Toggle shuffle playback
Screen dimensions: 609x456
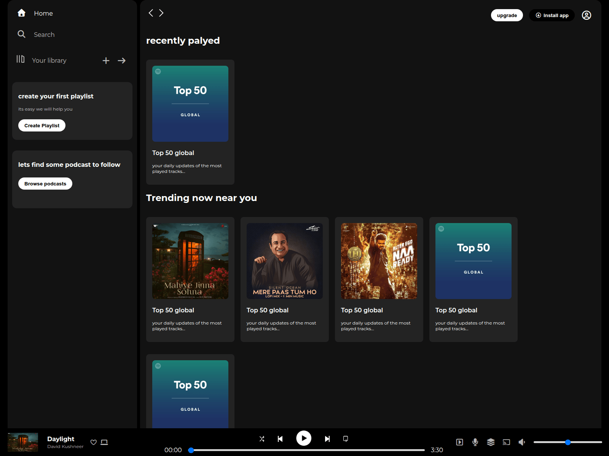[262, 439]
